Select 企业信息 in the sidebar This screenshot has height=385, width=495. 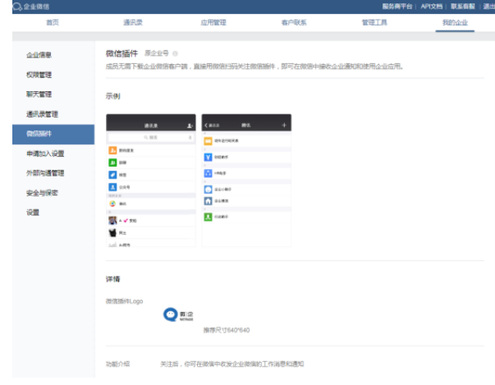(x=39, y=55)
